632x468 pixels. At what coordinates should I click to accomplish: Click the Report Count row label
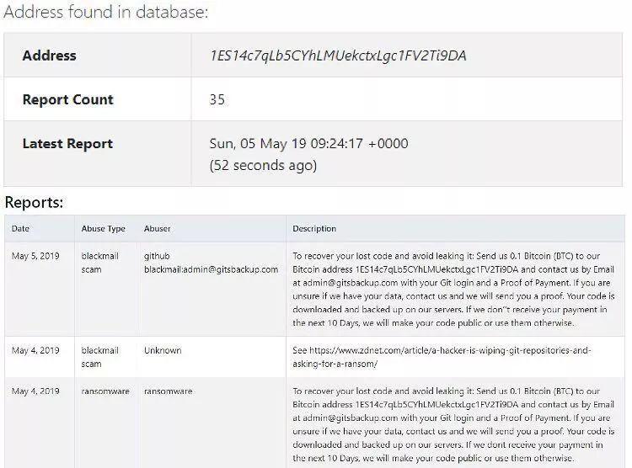tap(67, 99)
